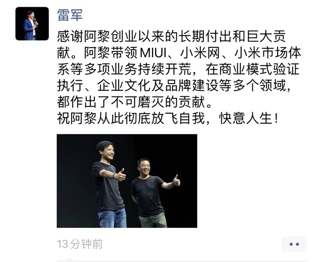Open 雷军's profile avatar picture

[x=32, y=24]
